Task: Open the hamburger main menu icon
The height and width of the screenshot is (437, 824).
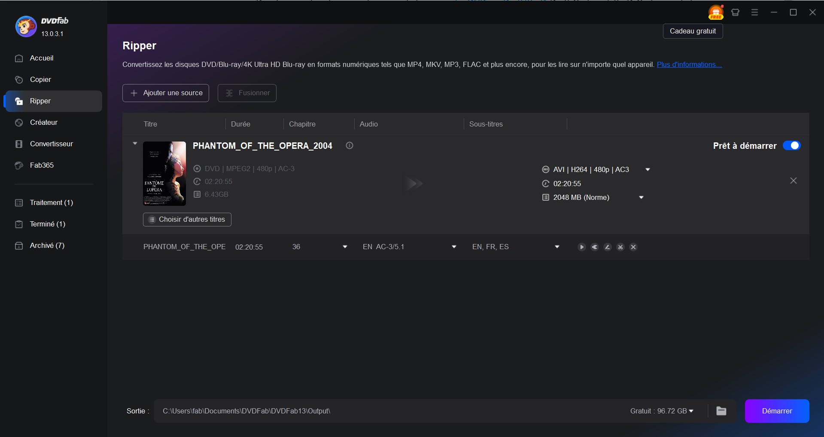Action: (754, 12)
